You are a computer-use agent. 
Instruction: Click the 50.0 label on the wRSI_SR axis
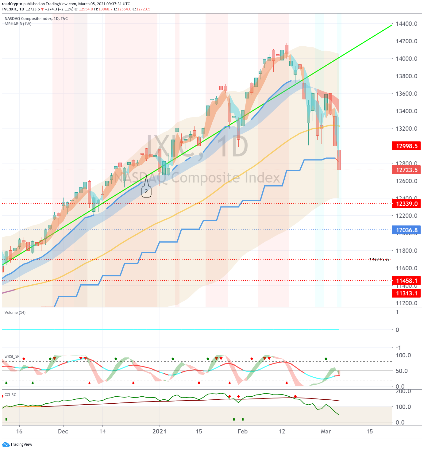(402, 371)
